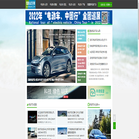Screen dimensions: 139x139
Task: Open the first navigation item beside the logo
Action: point(44,5)
